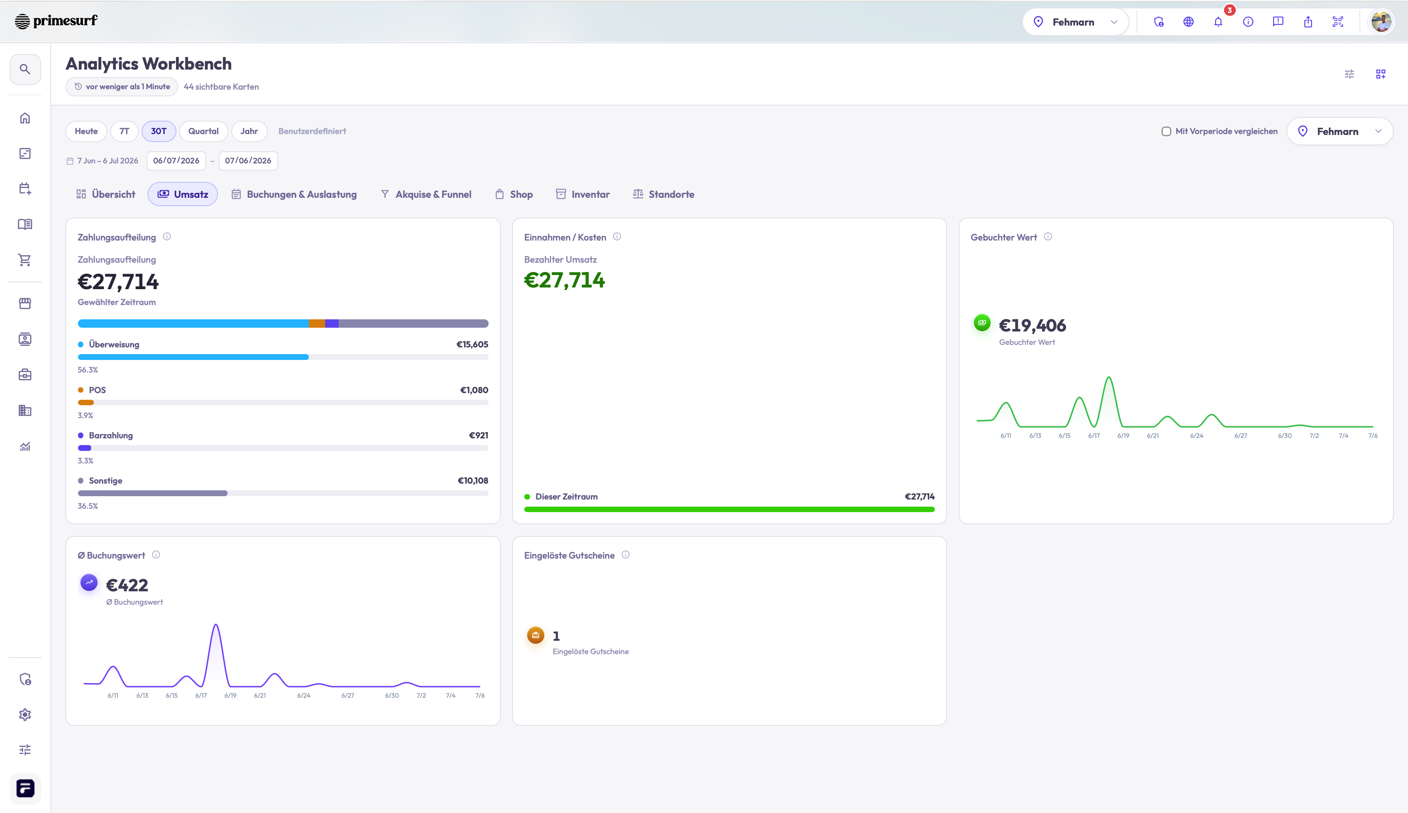
Task: Switch to the Akquise & Funnel tab
Action: (x=426, y=194)
